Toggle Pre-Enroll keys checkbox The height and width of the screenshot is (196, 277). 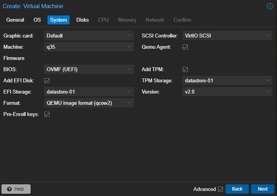point(47,114)
